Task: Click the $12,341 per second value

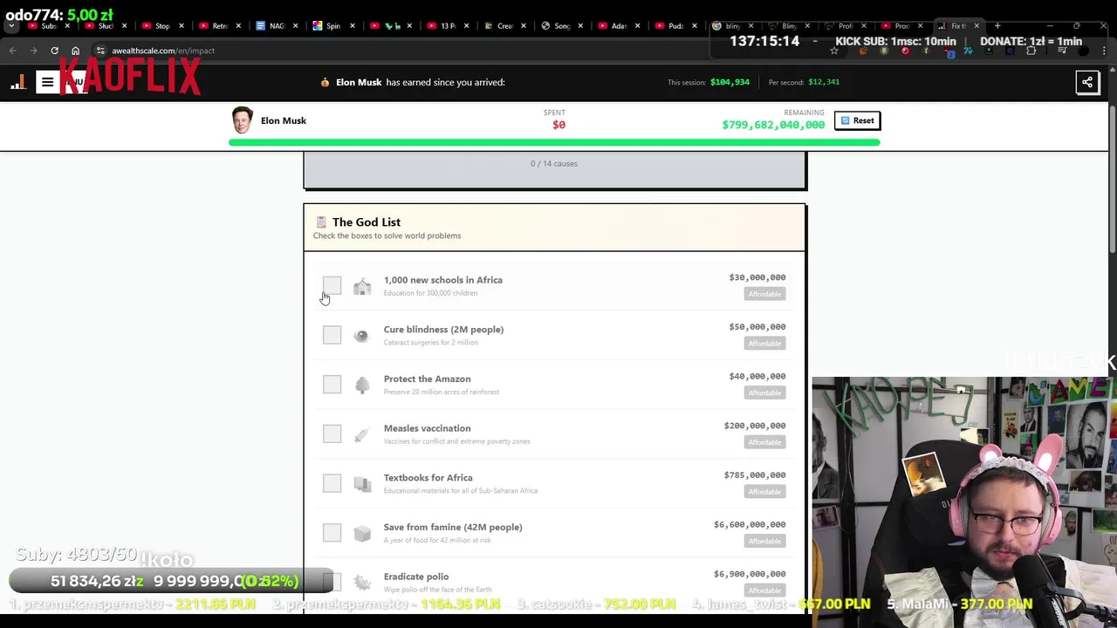Action: pyautogui.click(x=824, y=82)
